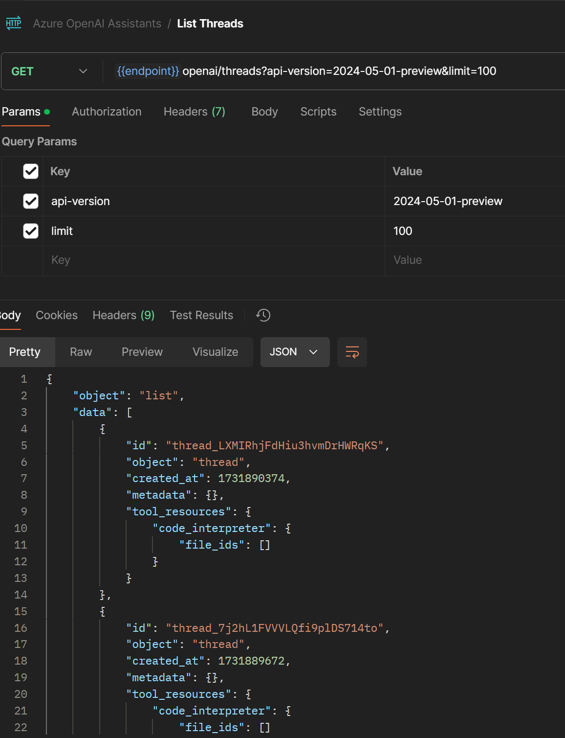Screen dimensions: 565x738
Task: Click "tool_resources" key on line 20
Action: [x=178, y=694]
